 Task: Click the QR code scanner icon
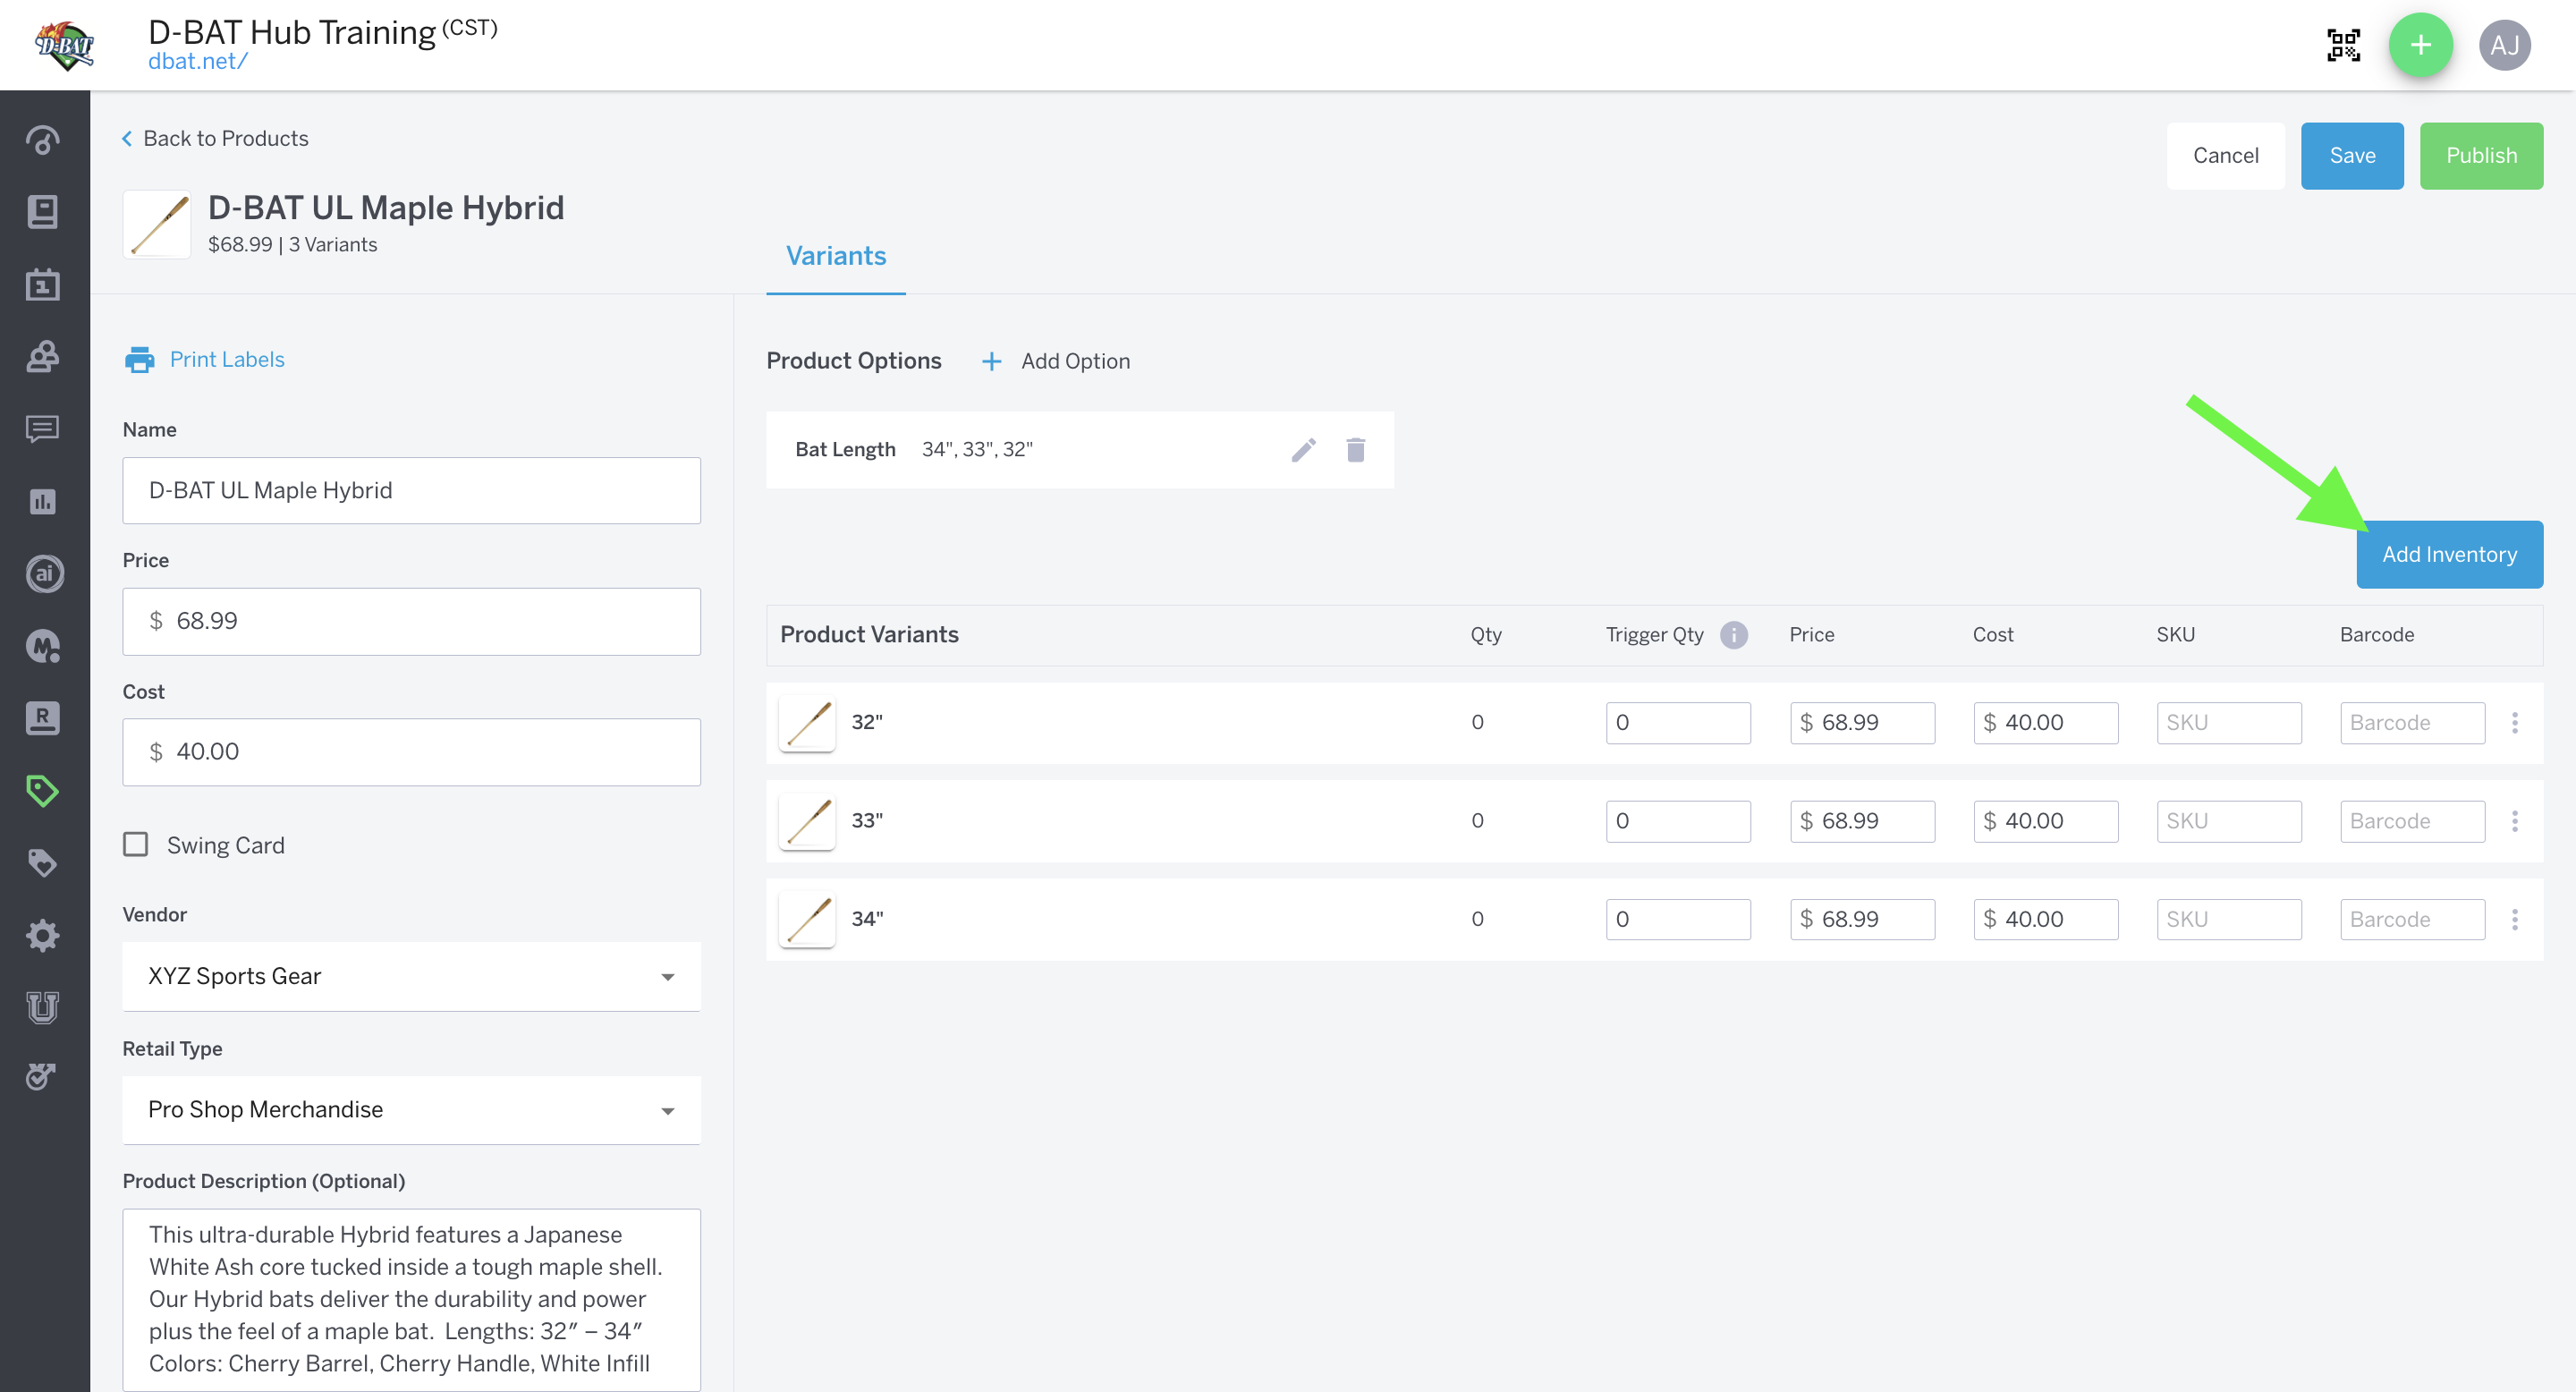coord(2343,45)
